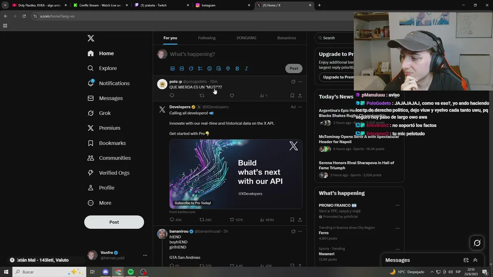493x277 pixels.
Task: Ask Grok about bananirou's post
Action: 293,232
